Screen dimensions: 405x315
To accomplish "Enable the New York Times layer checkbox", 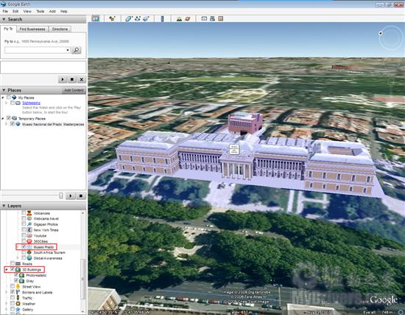I will coord(24,230).
